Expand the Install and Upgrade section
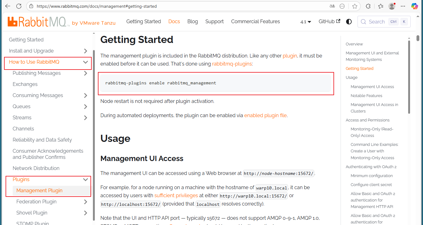423x225 pixels. 86,51
